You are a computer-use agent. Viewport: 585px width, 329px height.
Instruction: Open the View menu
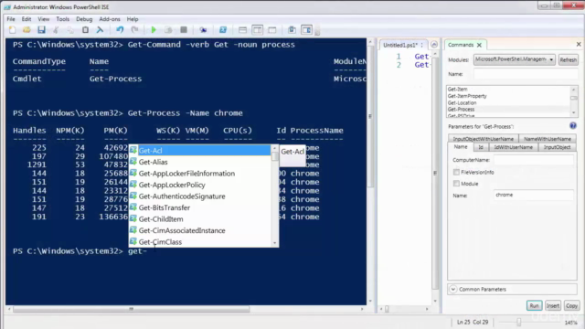click(x=43, y=19)
